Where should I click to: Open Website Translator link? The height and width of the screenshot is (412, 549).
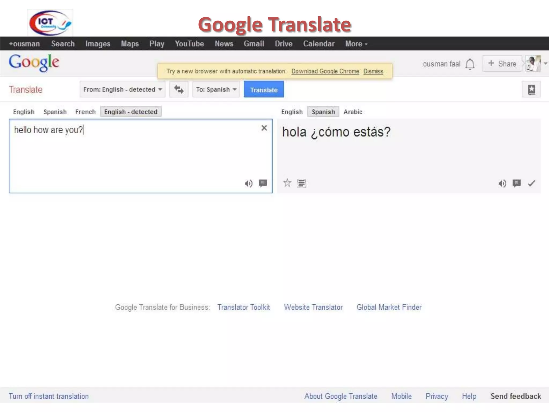(313, 307)
